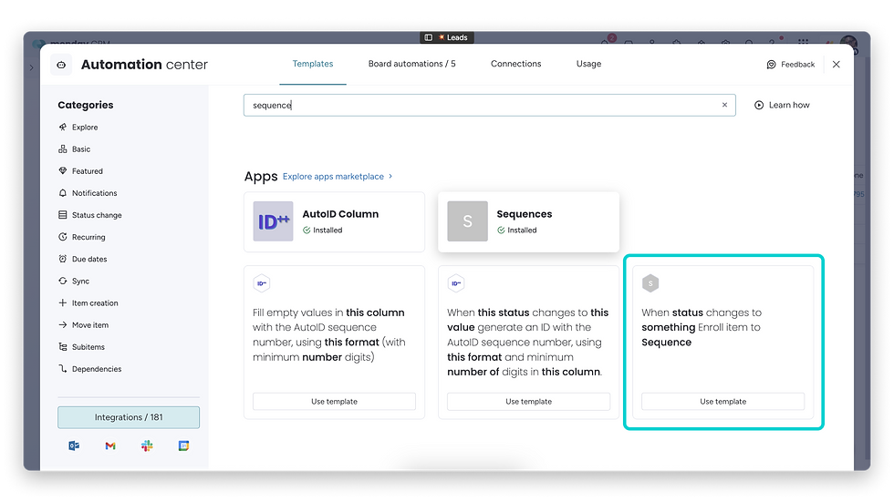Open the Board automations / 5 tab
Image resolution: width=894 pixels, height=502 pixels.
tap(411, 64)
